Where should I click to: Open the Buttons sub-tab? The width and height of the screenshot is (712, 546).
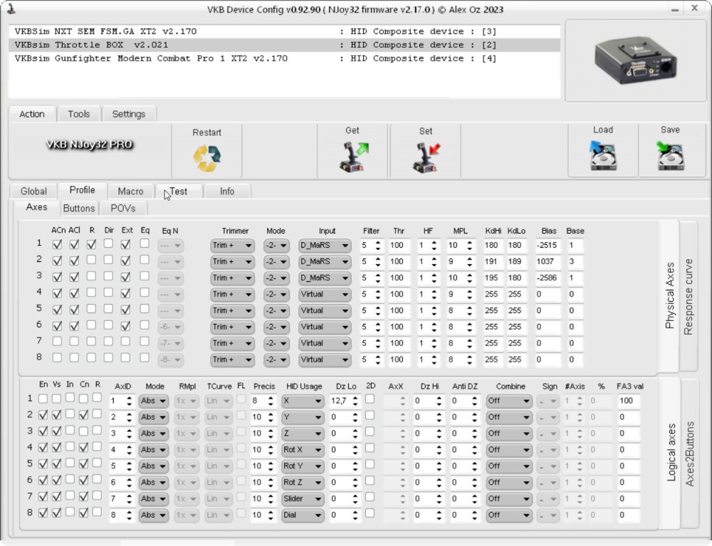(x=79, y=209)
